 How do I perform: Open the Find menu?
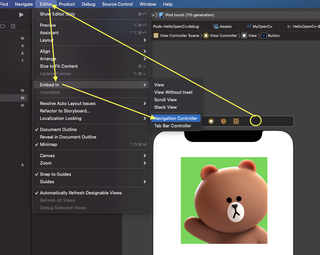pyautogui.click(x=4, y=4)
